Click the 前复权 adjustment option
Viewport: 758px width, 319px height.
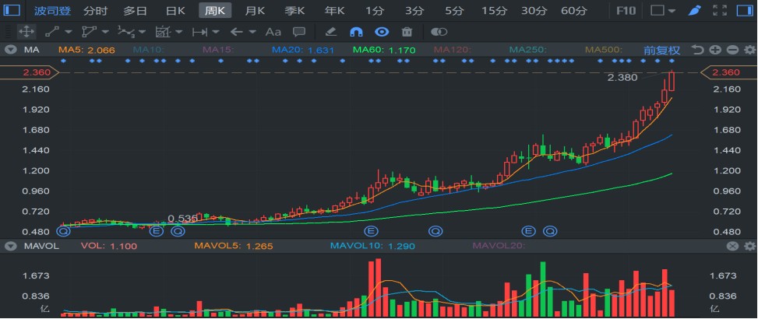(661, 50)
